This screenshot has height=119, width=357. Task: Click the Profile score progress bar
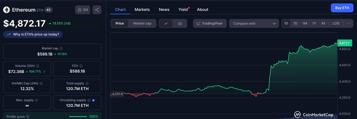tap(78, 116)
